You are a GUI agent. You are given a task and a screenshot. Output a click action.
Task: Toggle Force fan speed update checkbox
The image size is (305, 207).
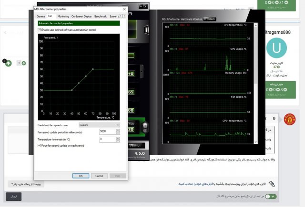click(40, 145)
